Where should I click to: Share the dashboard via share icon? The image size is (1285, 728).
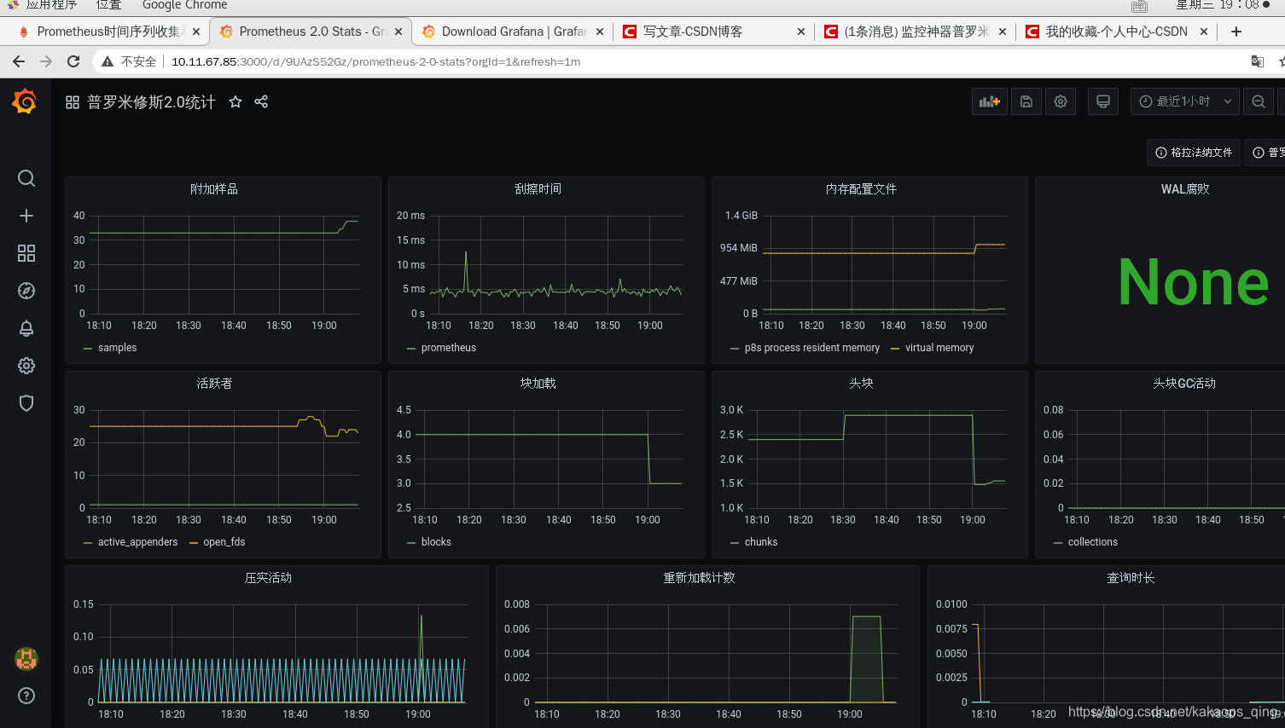(x=261, y=101)
